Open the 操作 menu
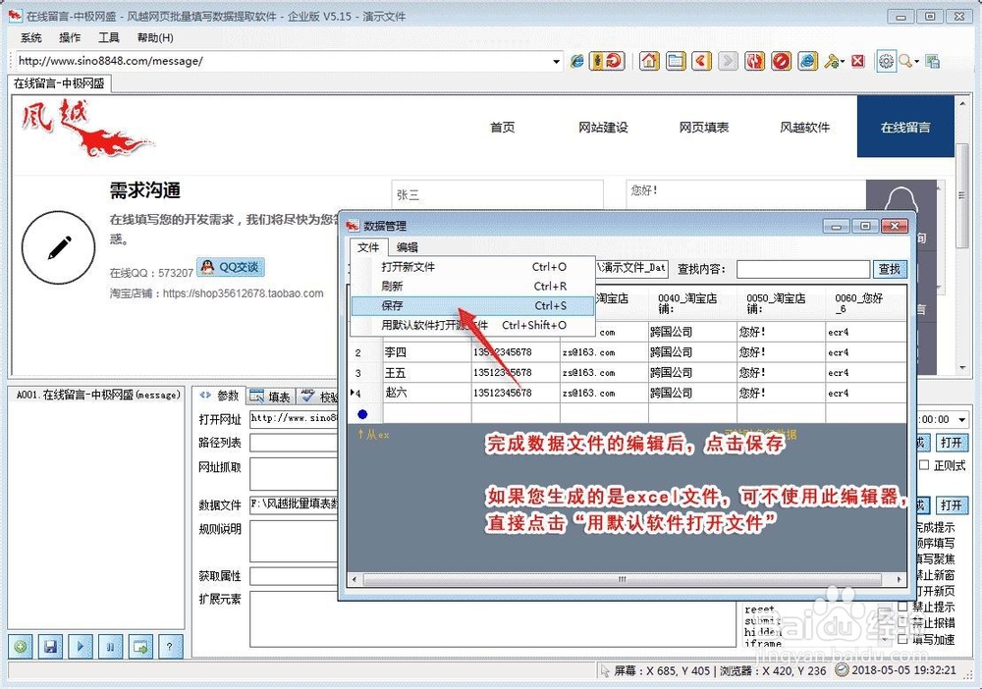 pos(70,37)
